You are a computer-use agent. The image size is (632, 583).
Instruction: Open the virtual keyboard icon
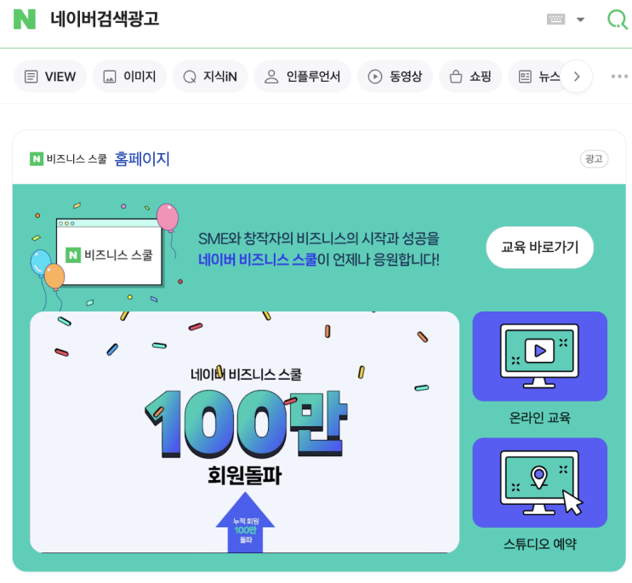pyautogui.click(x=555, y=19)
